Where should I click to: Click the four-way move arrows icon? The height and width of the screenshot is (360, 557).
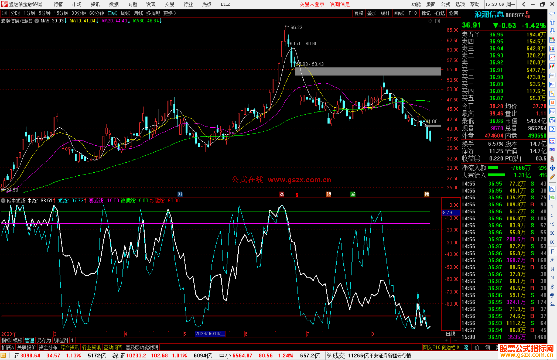[x=552, y=168]
